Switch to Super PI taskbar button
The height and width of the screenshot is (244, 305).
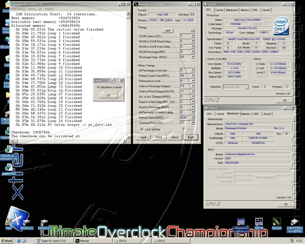click(x=55, y=241)
